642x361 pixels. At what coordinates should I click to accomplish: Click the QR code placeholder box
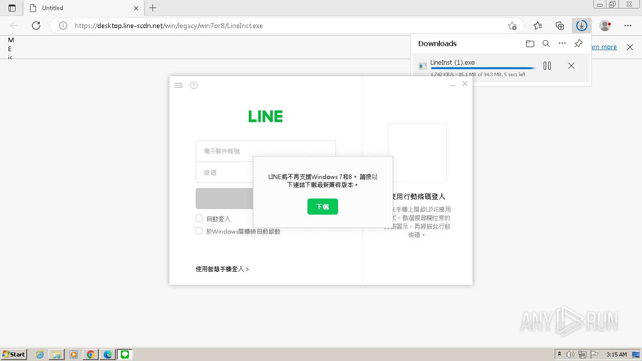pos(417,152)
